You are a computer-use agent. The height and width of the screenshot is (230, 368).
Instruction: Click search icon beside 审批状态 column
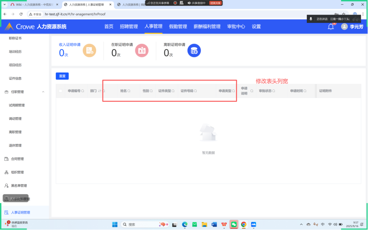click(274, 91)
